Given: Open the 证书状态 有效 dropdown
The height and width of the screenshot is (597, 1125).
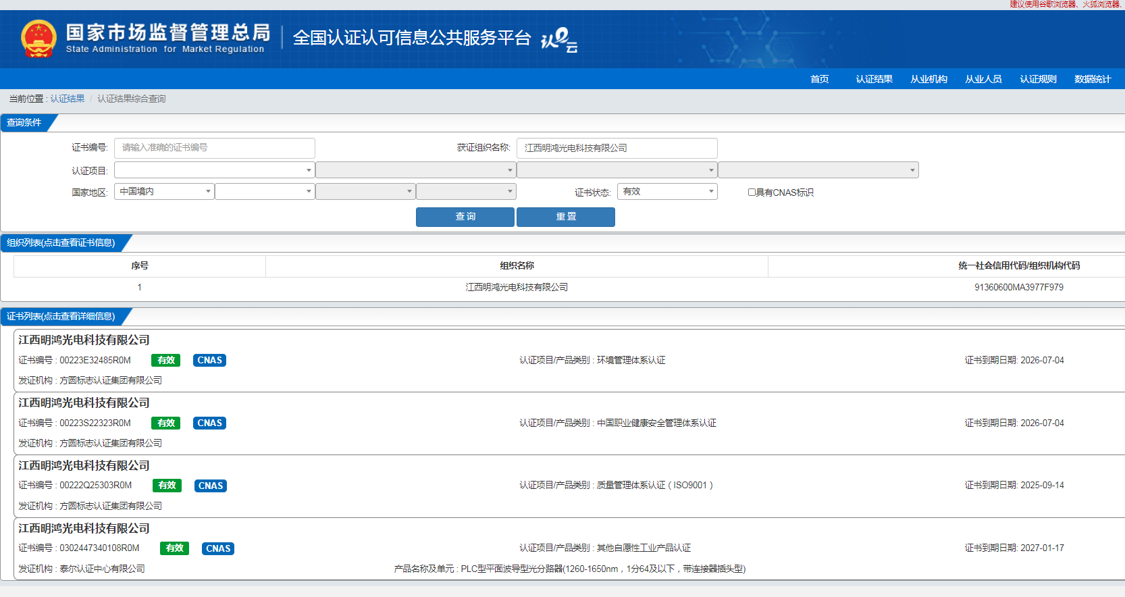Looking at the screenshot, I should [x=667, y=192].
